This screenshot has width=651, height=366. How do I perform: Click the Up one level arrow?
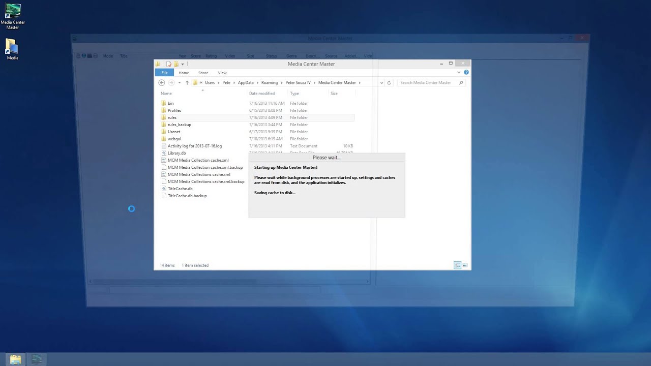coord(187,82)
